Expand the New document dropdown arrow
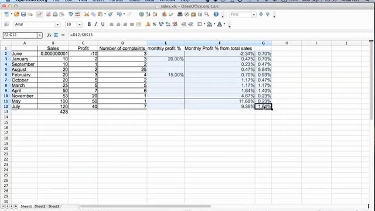Screen dimensions: 375x211 [x=11, y=14]
